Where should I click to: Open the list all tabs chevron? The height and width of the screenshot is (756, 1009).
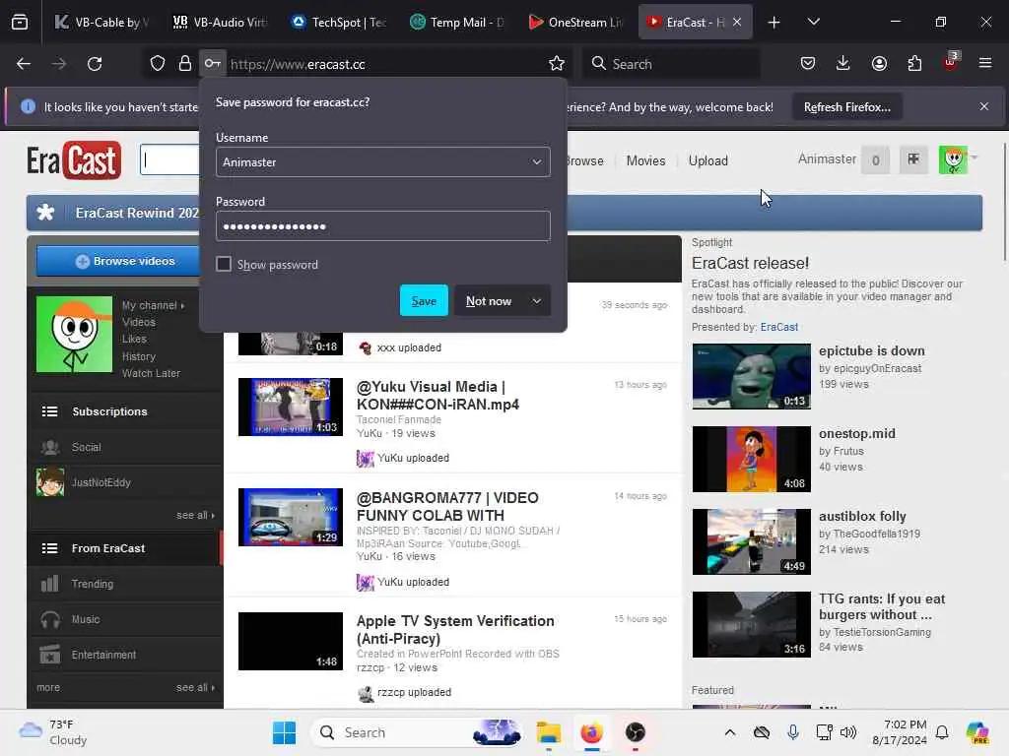point(813,22)
